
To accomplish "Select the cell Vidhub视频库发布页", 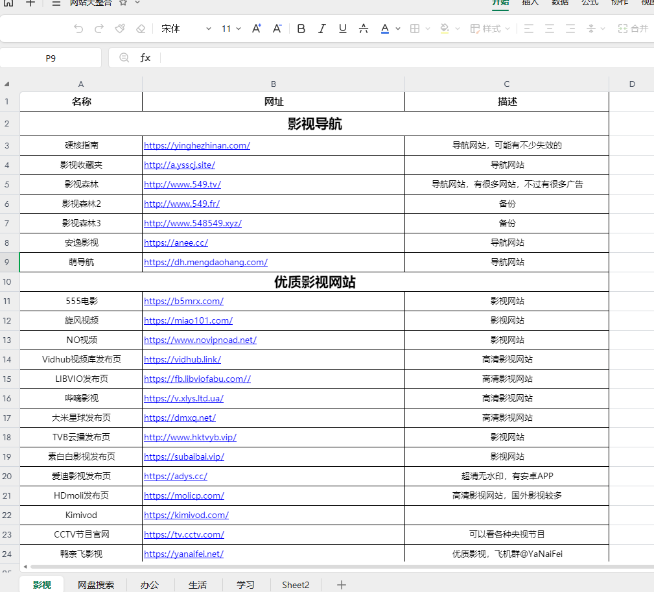I will 81,359.
